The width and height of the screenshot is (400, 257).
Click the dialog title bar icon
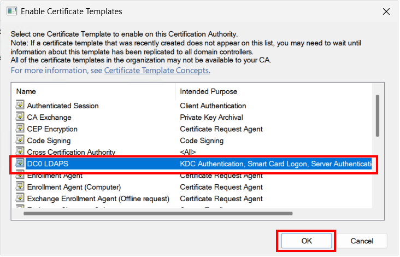[11, 11]
